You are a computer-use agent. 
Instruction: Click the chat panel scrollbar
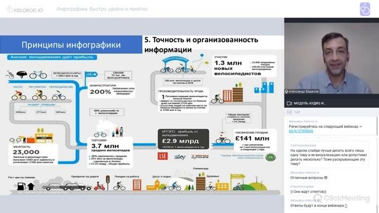tap(377, 125)
